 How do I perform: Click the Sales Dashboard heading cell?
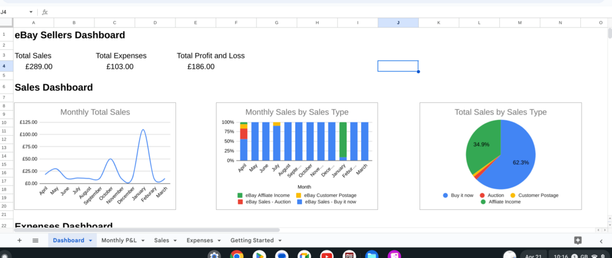(54, 87)
